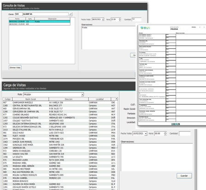Sort by the Direccion column header
Screen dimensions: 206x190
pyautogui.click(x=69, y=99)
